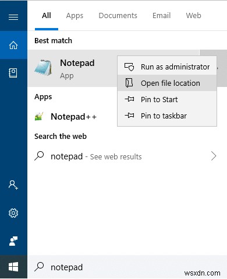Switch to the All tab
227x279 pixels.
pos(47,16)
